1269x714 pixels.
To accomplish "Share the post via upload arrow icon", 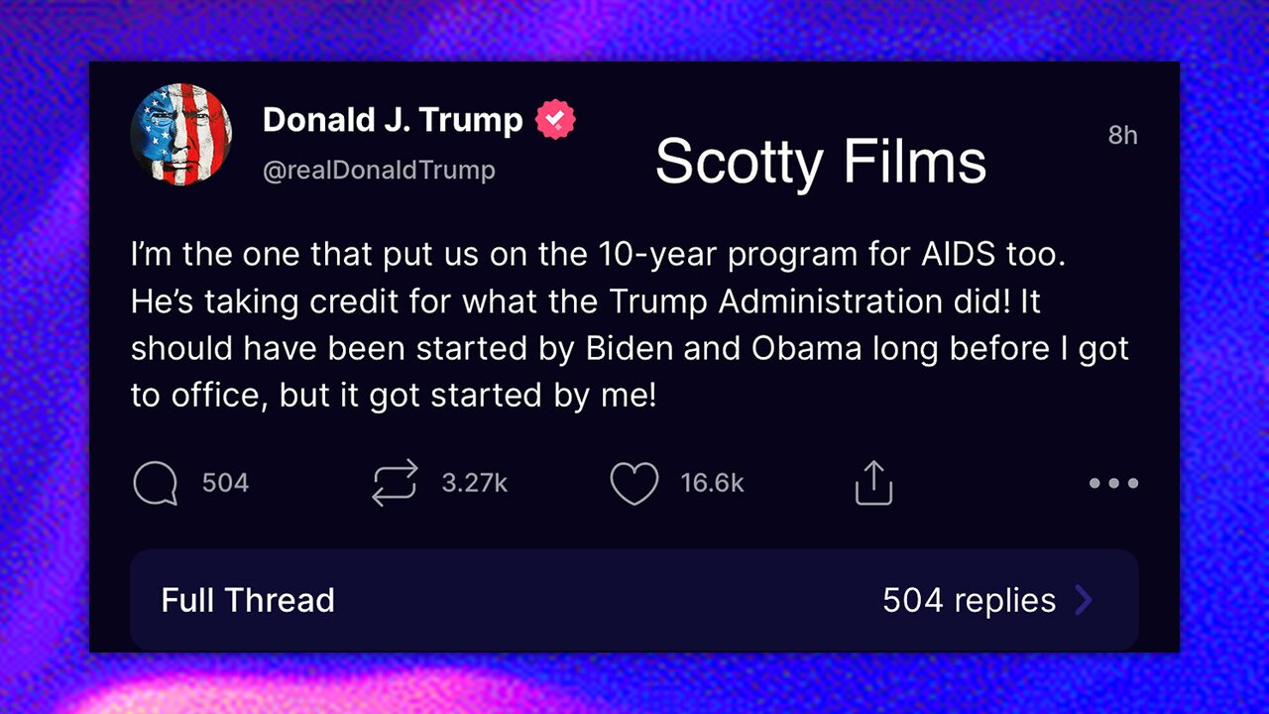I will 873,484.
